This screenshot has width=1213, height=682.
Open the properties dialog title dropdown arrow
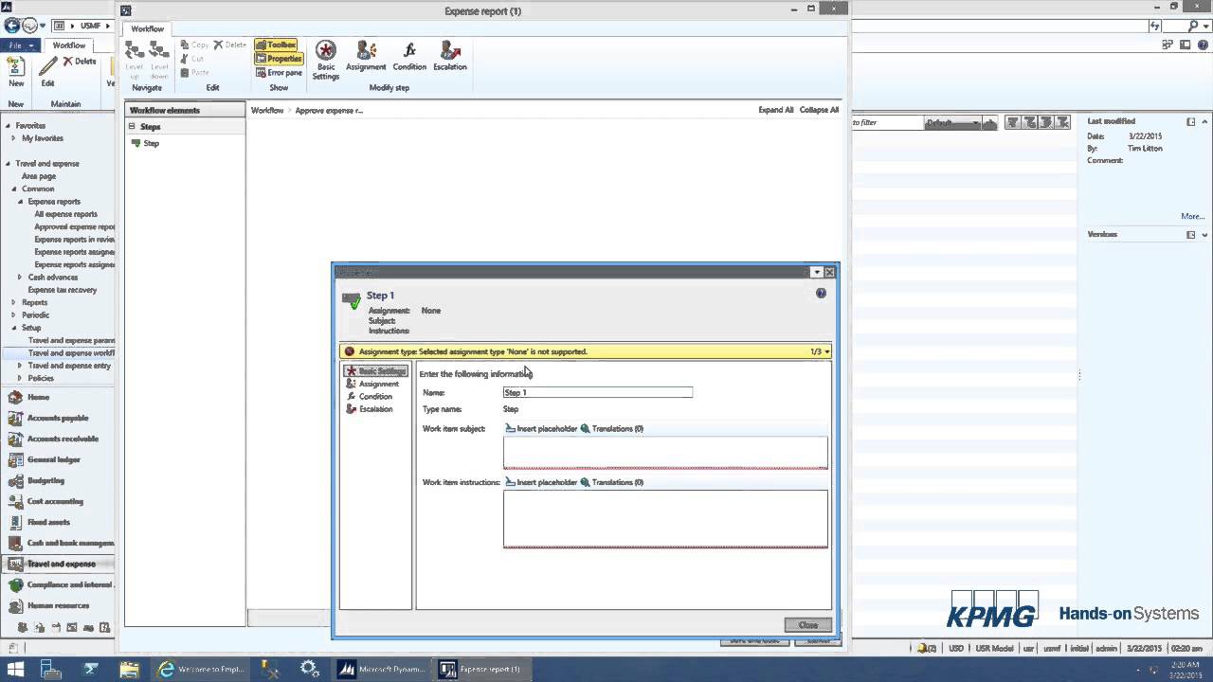pos(816,272)
